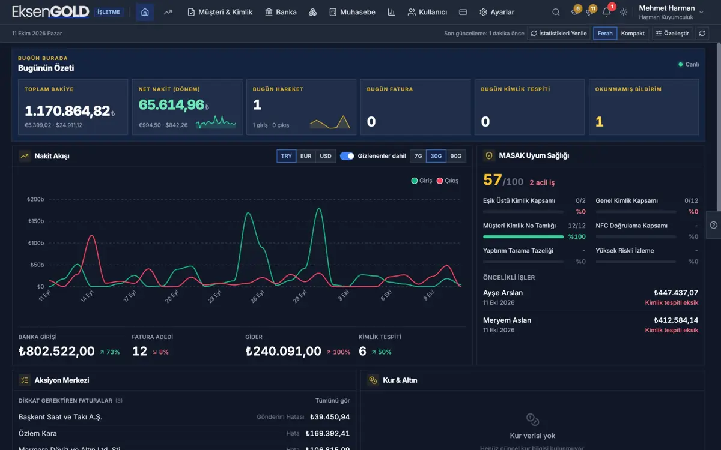Open the search magnifier icon
Image resolution: width=721 pixels, height=450 pixels.
tap(556, 12)
